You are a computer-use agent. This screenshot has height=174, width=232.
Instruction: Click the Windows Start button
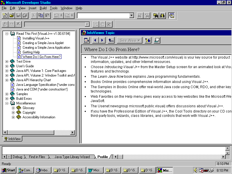pos(8,170)
